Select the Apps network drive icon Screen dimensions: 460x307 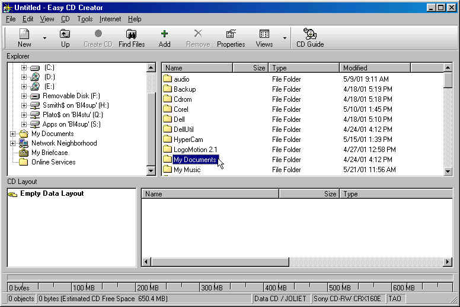[x=34, y=124]
